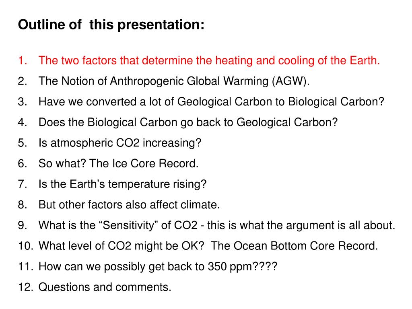
Task: Click 'What level of CO2 might be OK?' text
Action: tap(121, 246)
